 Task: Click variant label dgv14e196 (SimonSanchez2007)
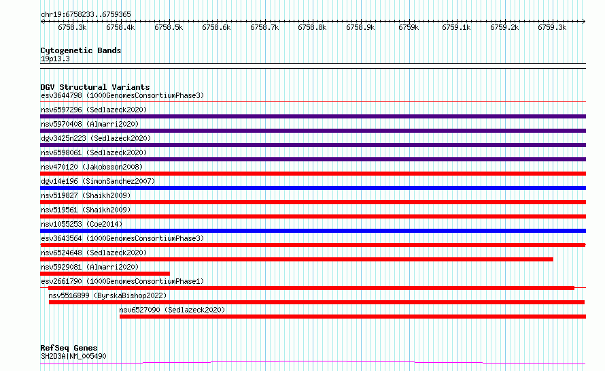[x=98, y=181]
